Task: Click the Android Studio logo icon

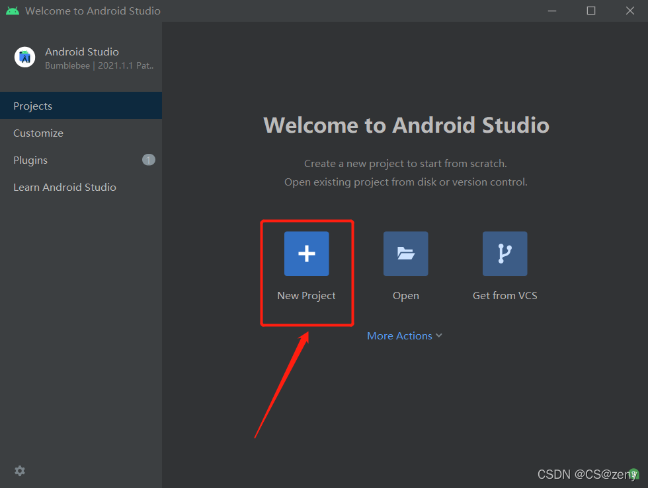Action: point(25,57)
